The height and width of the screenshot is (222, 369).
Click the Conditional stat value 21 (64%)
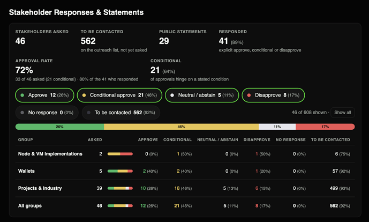coord(163,70)
